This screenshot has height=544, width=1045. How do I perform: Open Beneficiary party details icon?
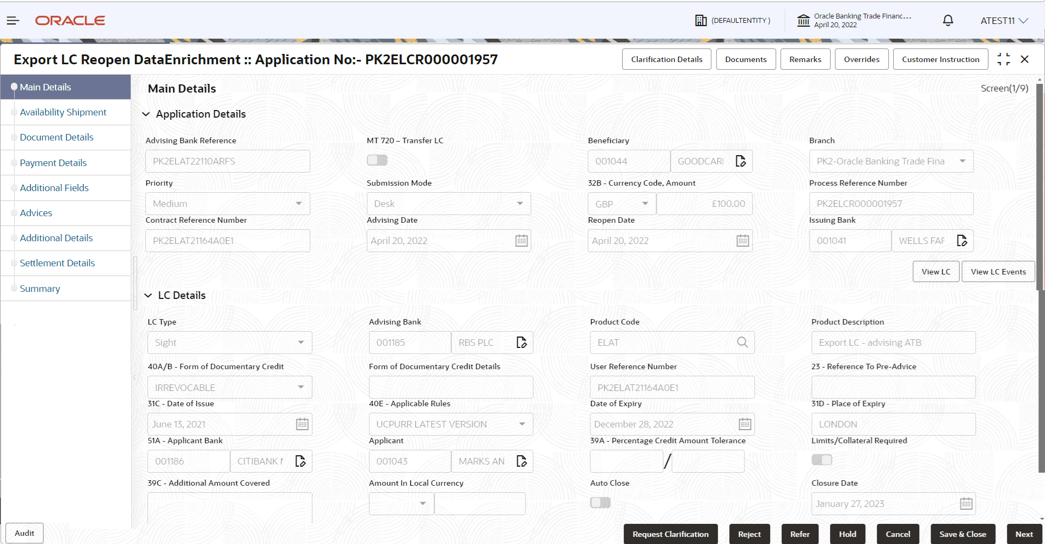pyautogui.click(x=740, y=161)
